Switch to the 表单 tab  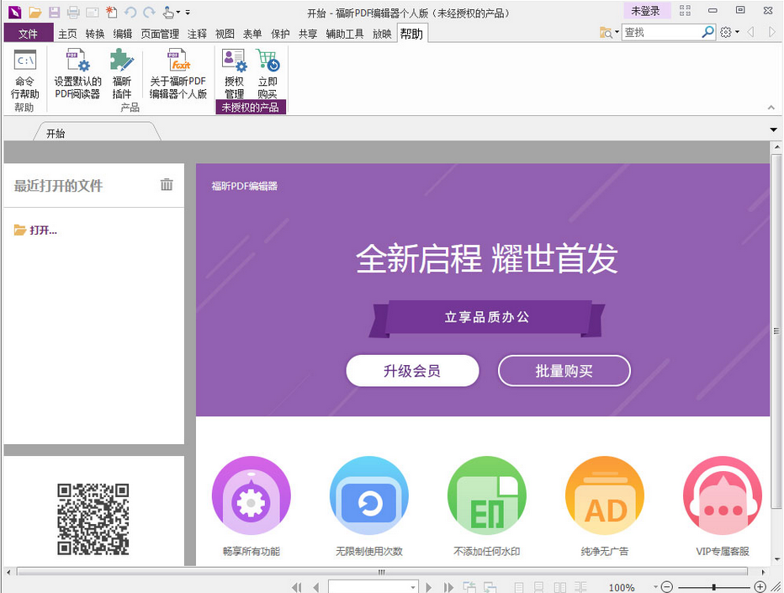252,34
